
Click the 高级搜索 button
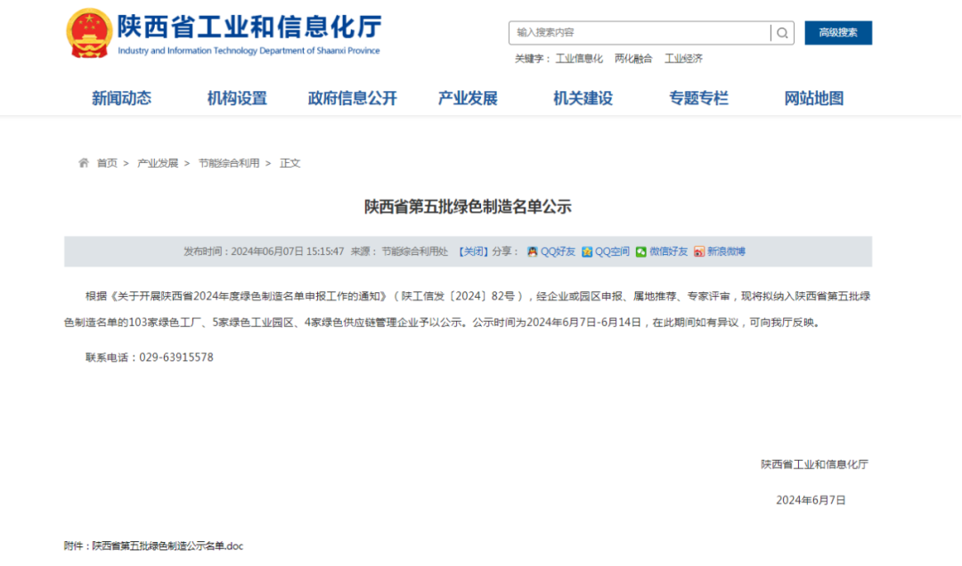[x=837, y=32]
